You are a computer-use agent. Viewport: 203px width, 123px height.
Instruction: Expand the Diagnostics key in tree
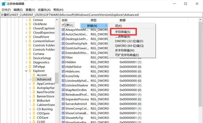tap(26, 62)
